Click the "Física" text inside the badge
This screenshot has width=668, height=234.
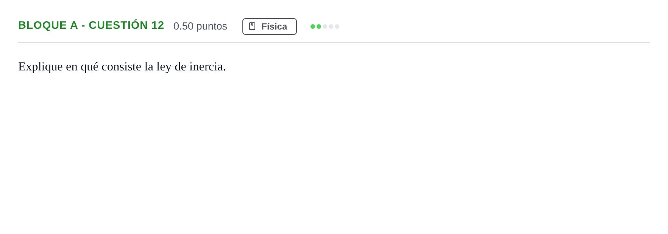point(274,27)
